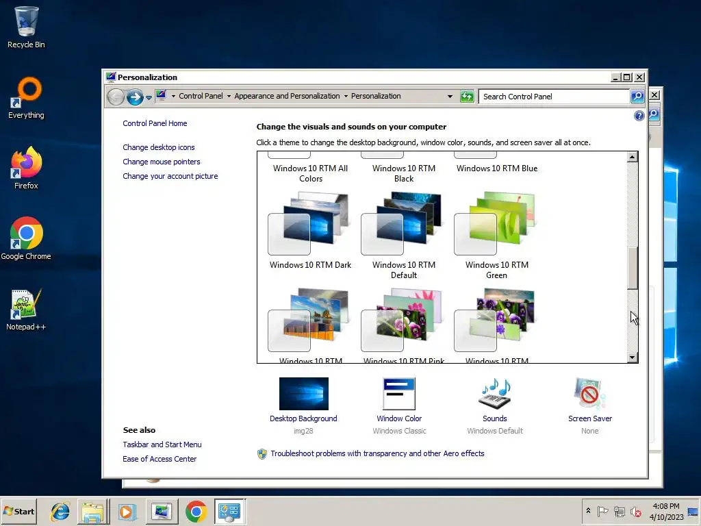Click the network tray icon
This screenshot has height=526, width=701.
point(619,511)
